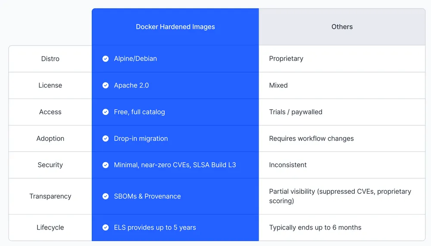Select the Others column header
Image resolution: width=431 pixels, height=246 pixels.
coord(342,27)
